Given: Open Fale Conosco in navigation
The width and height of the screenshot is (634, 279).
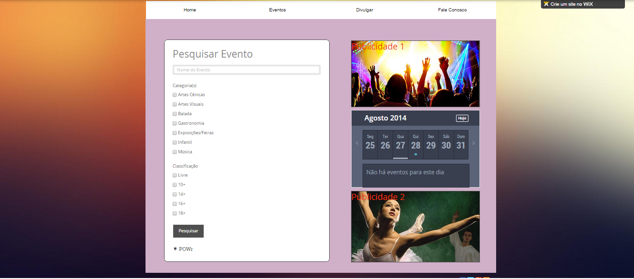Looking at the screenshot, I should 452,10.
